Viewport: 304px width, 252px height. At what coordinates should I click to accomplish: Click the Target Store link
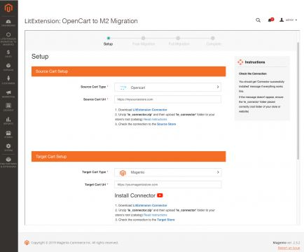[x=166, y=220]
